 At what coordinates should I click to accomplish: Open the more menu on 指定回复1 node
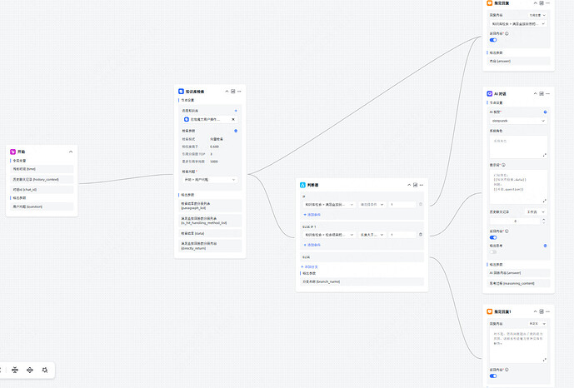click(x=547, y=311)
